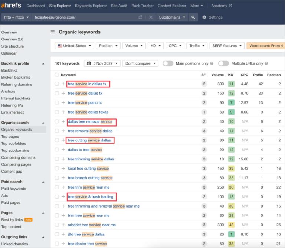Check box for tree service dallas tx

pyautogui.click(x=57, y=93)
